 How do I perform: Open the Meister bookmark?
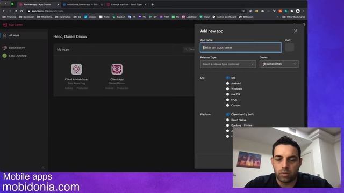[90, 17]
